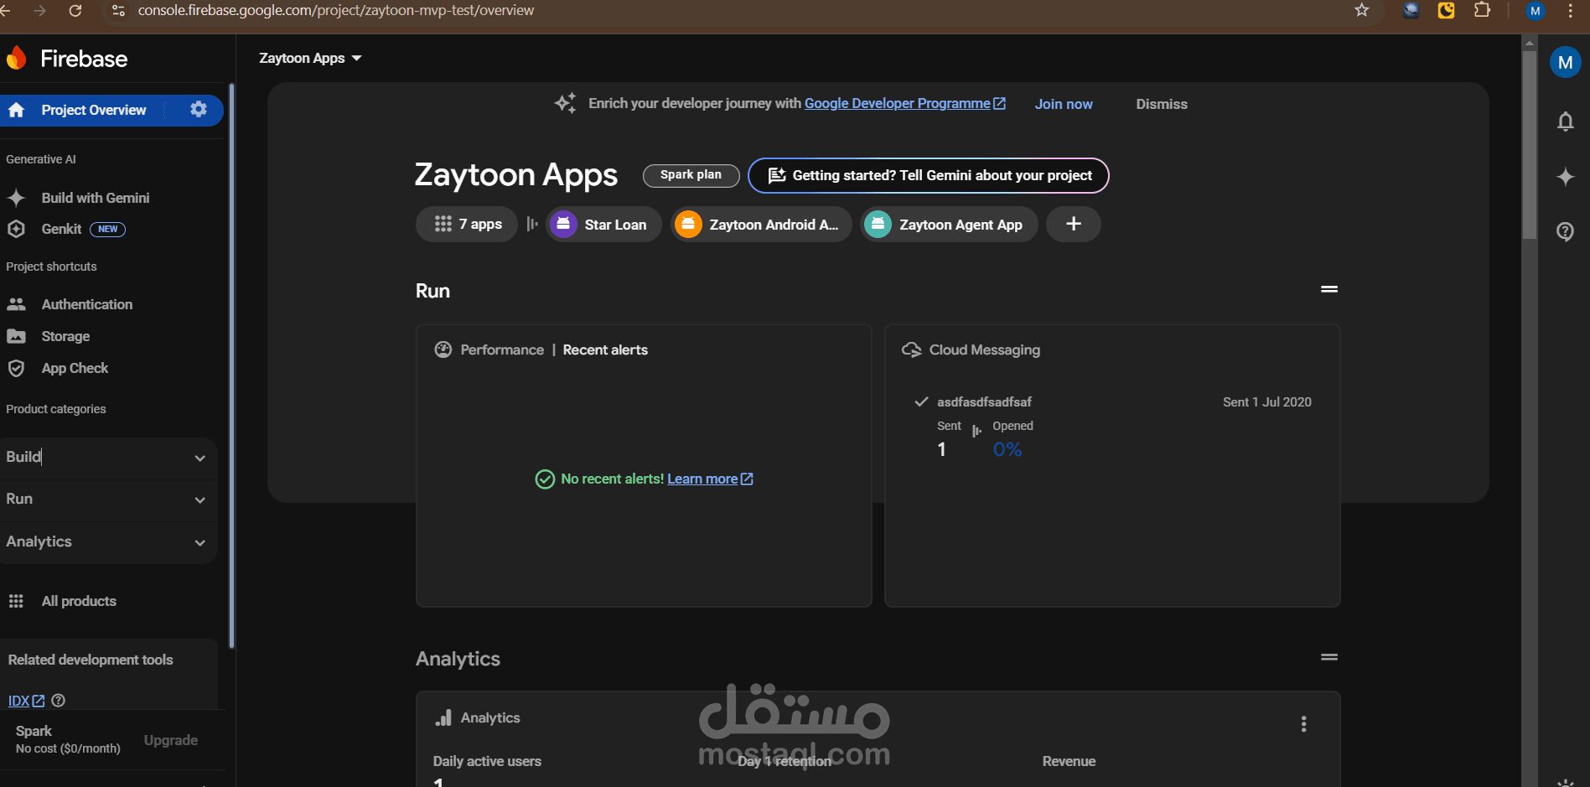The height and width of the screenshot is (787, 1590).
Task: Open the 7 apps selector
Action: pyautogui.click(x=467, y=224)
